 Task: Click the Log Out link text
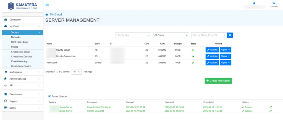(274, 6)
